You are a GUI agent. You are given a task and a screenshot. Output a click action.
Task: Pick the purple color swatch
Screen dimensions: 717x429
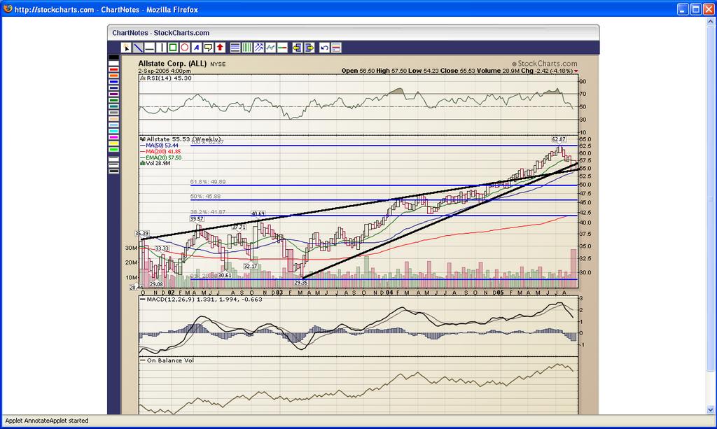114,94
